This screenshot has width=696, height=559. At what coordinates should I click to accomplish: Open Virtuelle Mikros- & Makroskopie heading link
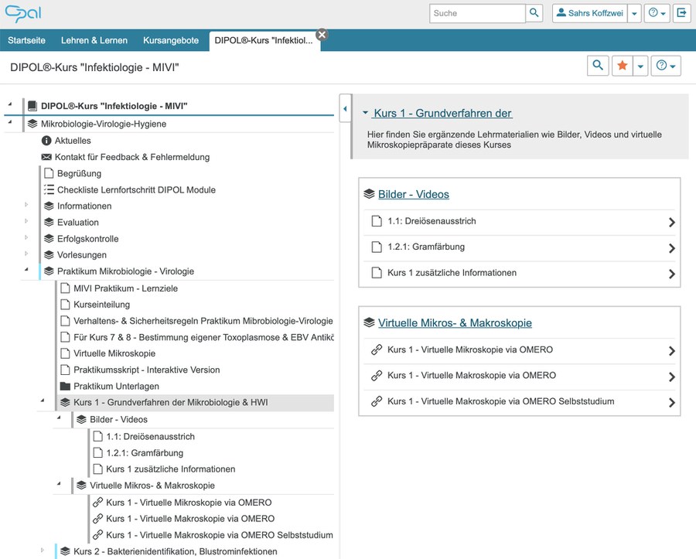(455, 322)
